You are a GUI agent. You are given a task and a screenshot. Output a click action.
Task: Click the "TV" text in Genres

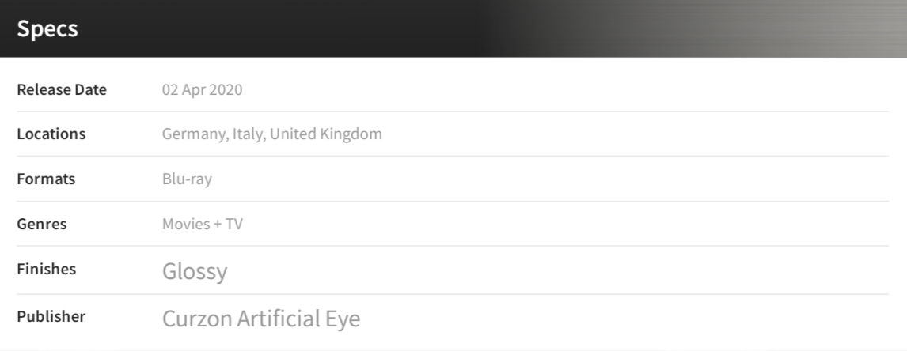(x=234, y=225)
